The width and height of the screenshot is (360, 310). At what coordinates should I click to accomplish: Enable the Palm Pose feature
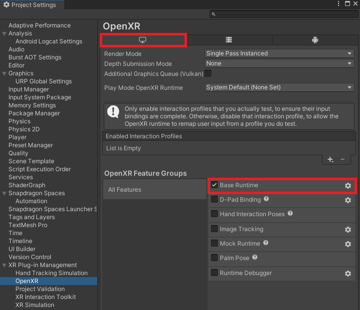click(x=214, y=258)
